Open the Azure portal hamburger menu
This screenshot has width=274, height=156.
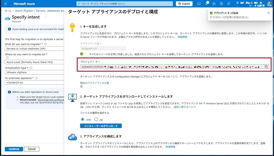5,4
